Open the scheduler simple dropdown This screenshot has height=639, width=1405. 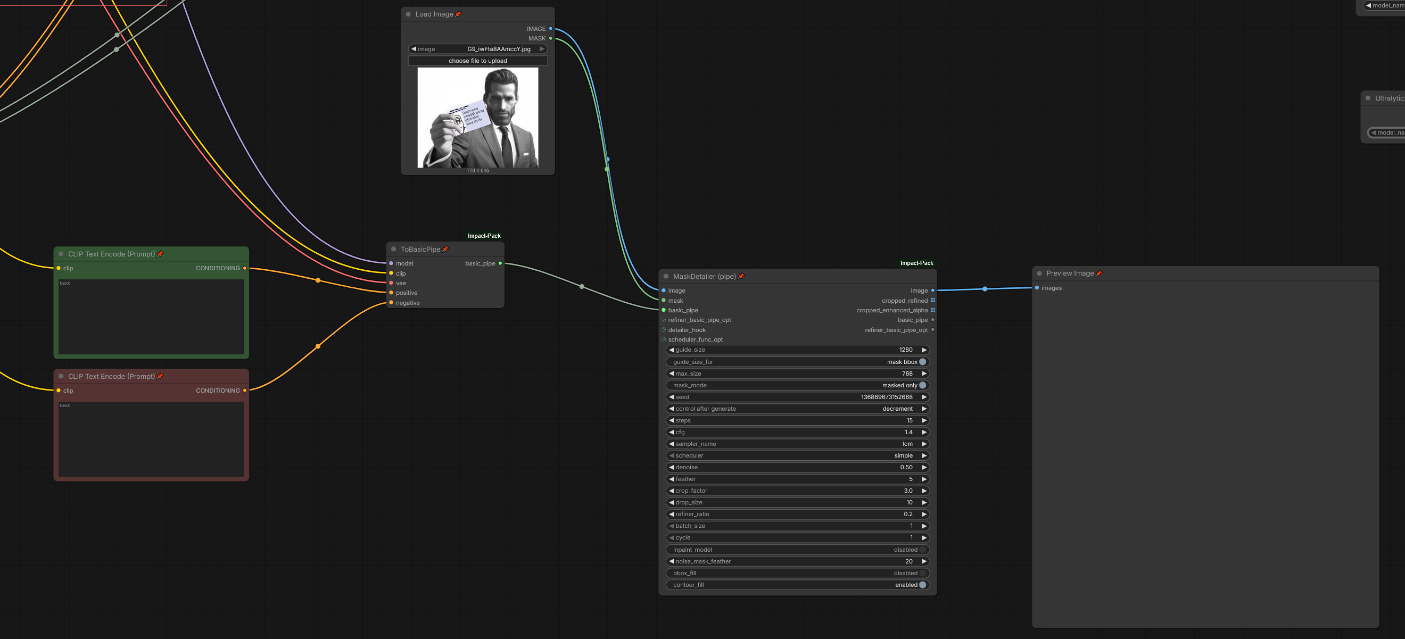797,456
